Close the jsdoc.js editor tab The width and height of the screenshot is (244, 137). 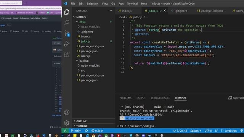point(165,11)
